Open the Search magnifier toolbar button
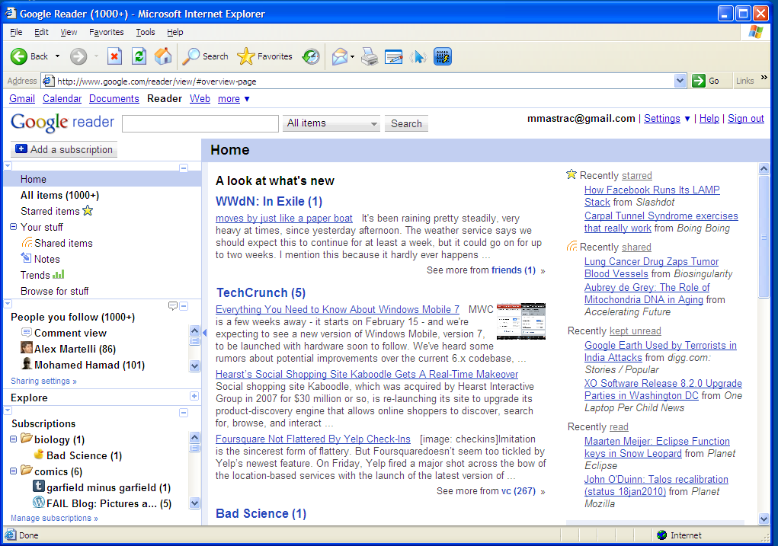This screenshot has height=546, width=778. click(205, 56)
